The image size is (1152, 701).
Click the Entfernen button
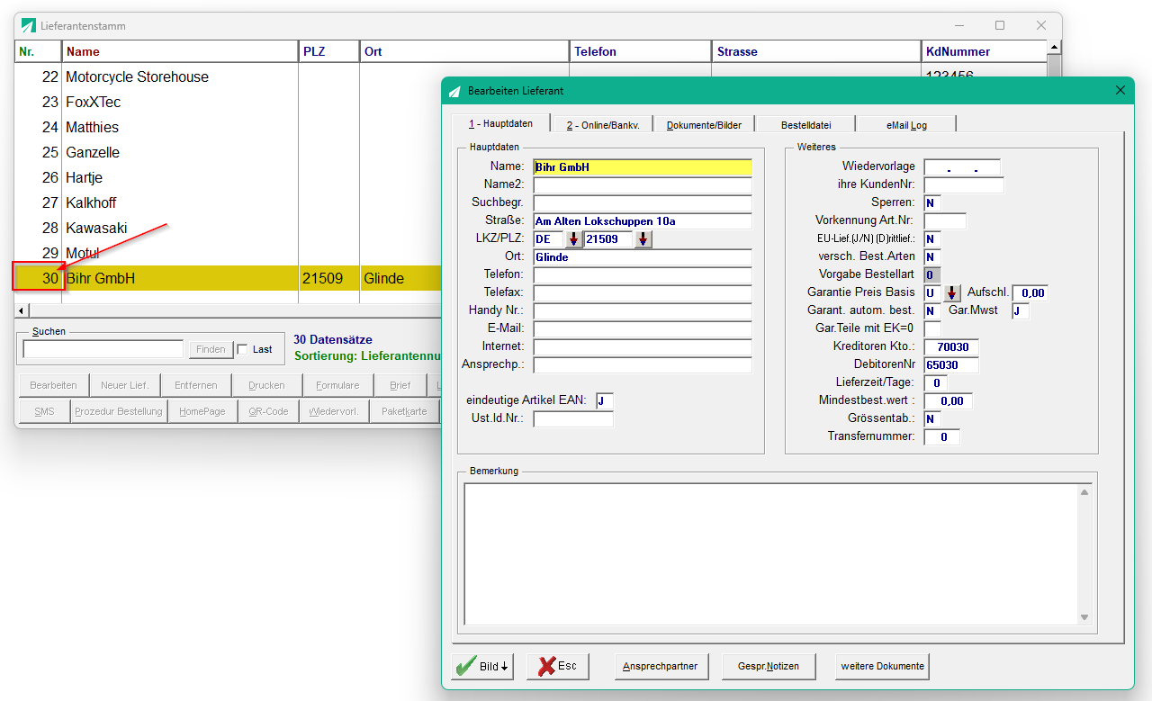(x=196, y=385)
